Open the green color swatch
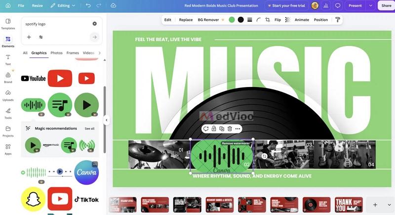Viewport: 395px width, 215px height. click(232, 20)
